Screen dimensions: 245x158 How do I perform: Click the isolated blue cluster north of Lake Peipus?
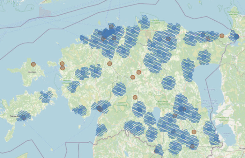(204, 57)
